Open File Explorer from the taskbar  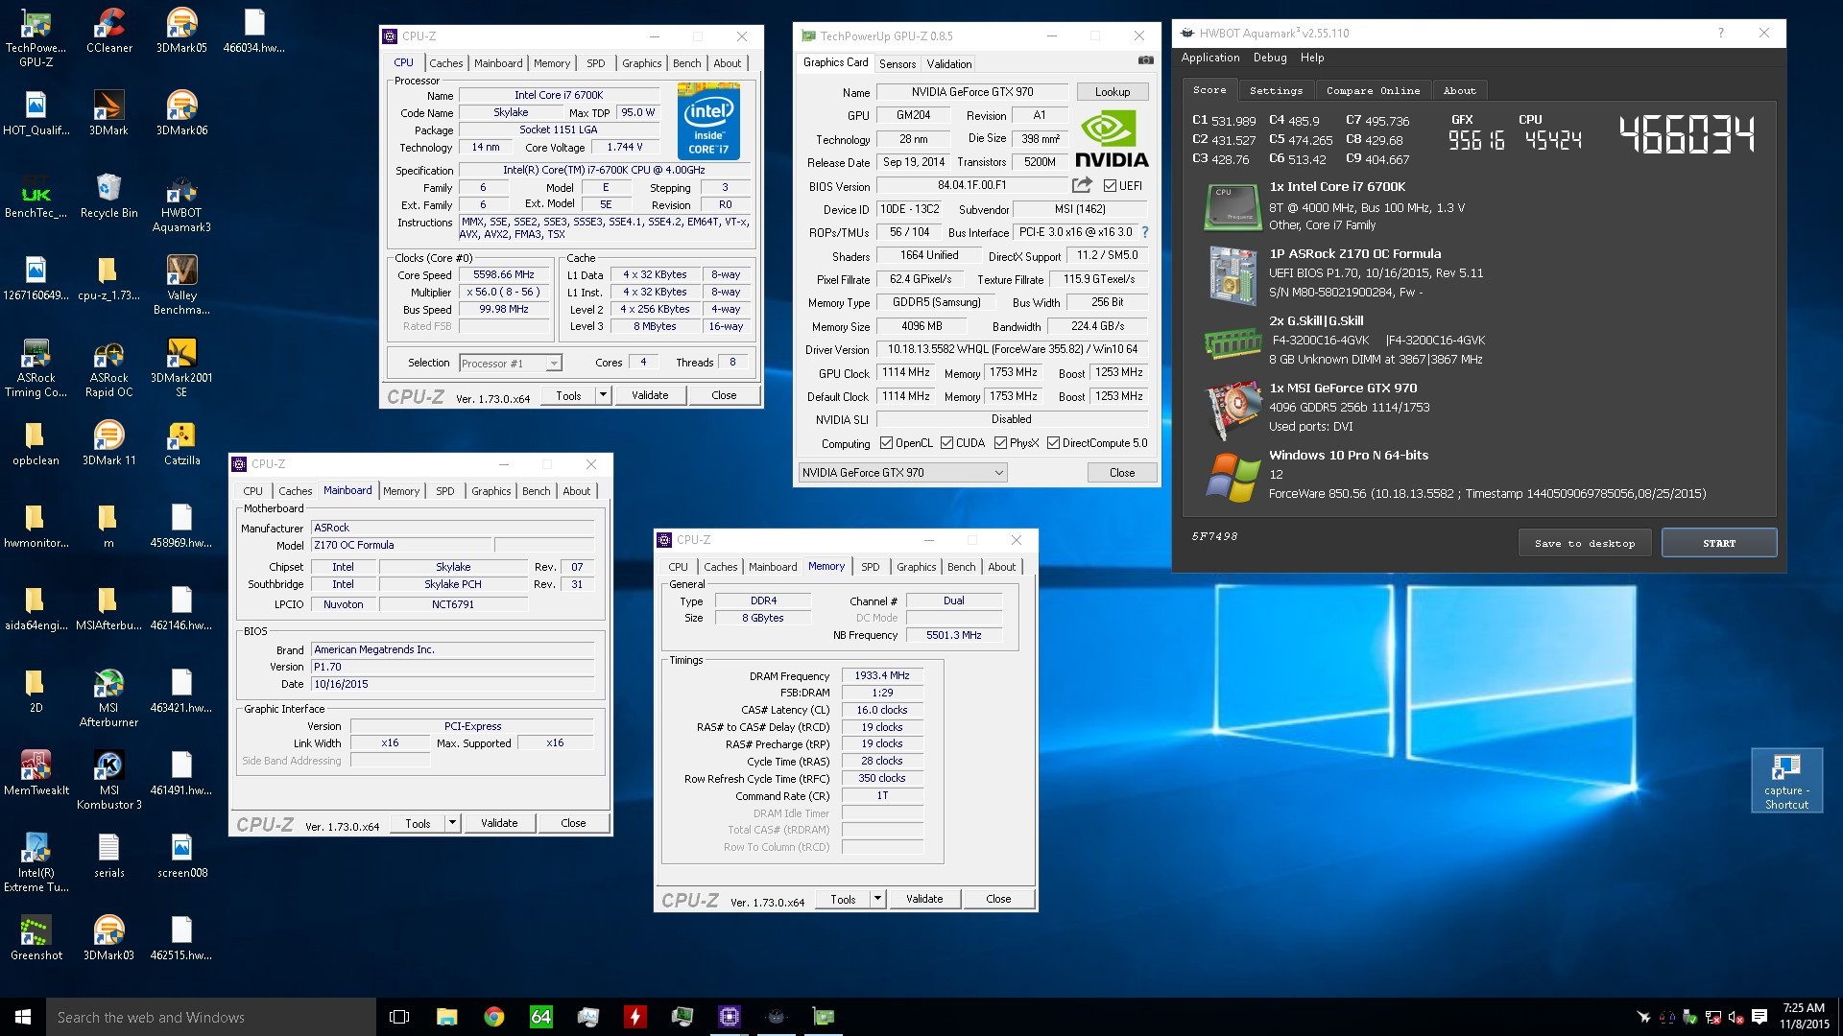pyautogui.click(x=446, y=1017)
